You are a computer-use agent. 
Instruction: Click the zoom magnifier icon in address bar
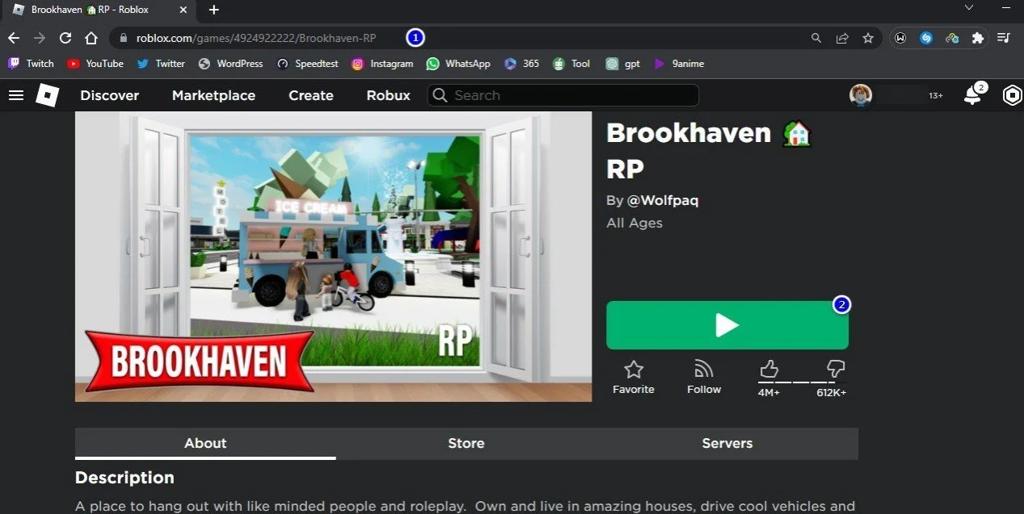816,38
